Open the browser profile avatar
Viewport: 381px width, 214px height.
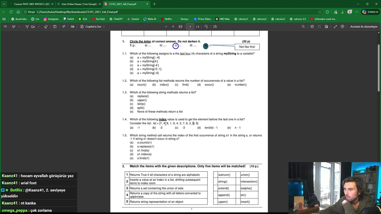(x=350, y=12)
